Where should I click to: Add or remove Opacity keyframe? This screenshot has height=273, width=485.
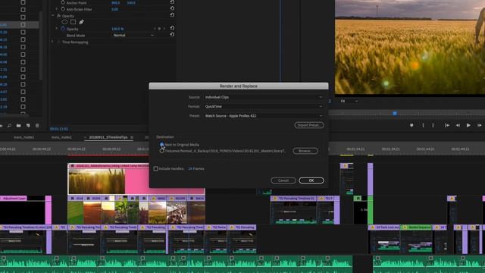click(x=159, y=29)
